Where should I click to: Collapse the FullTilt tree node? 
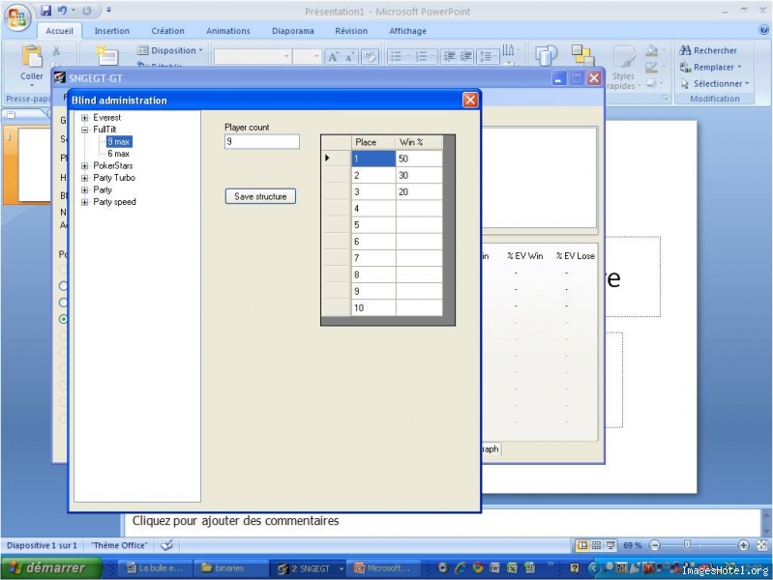[85, 130]
